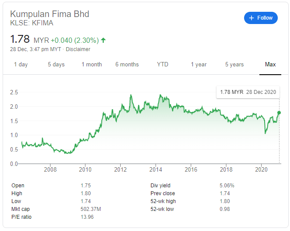The height and width of the screenshot is (231, 290).
Task: Click the Follow button
Action: pyautogui.click(x=261, y=18)
